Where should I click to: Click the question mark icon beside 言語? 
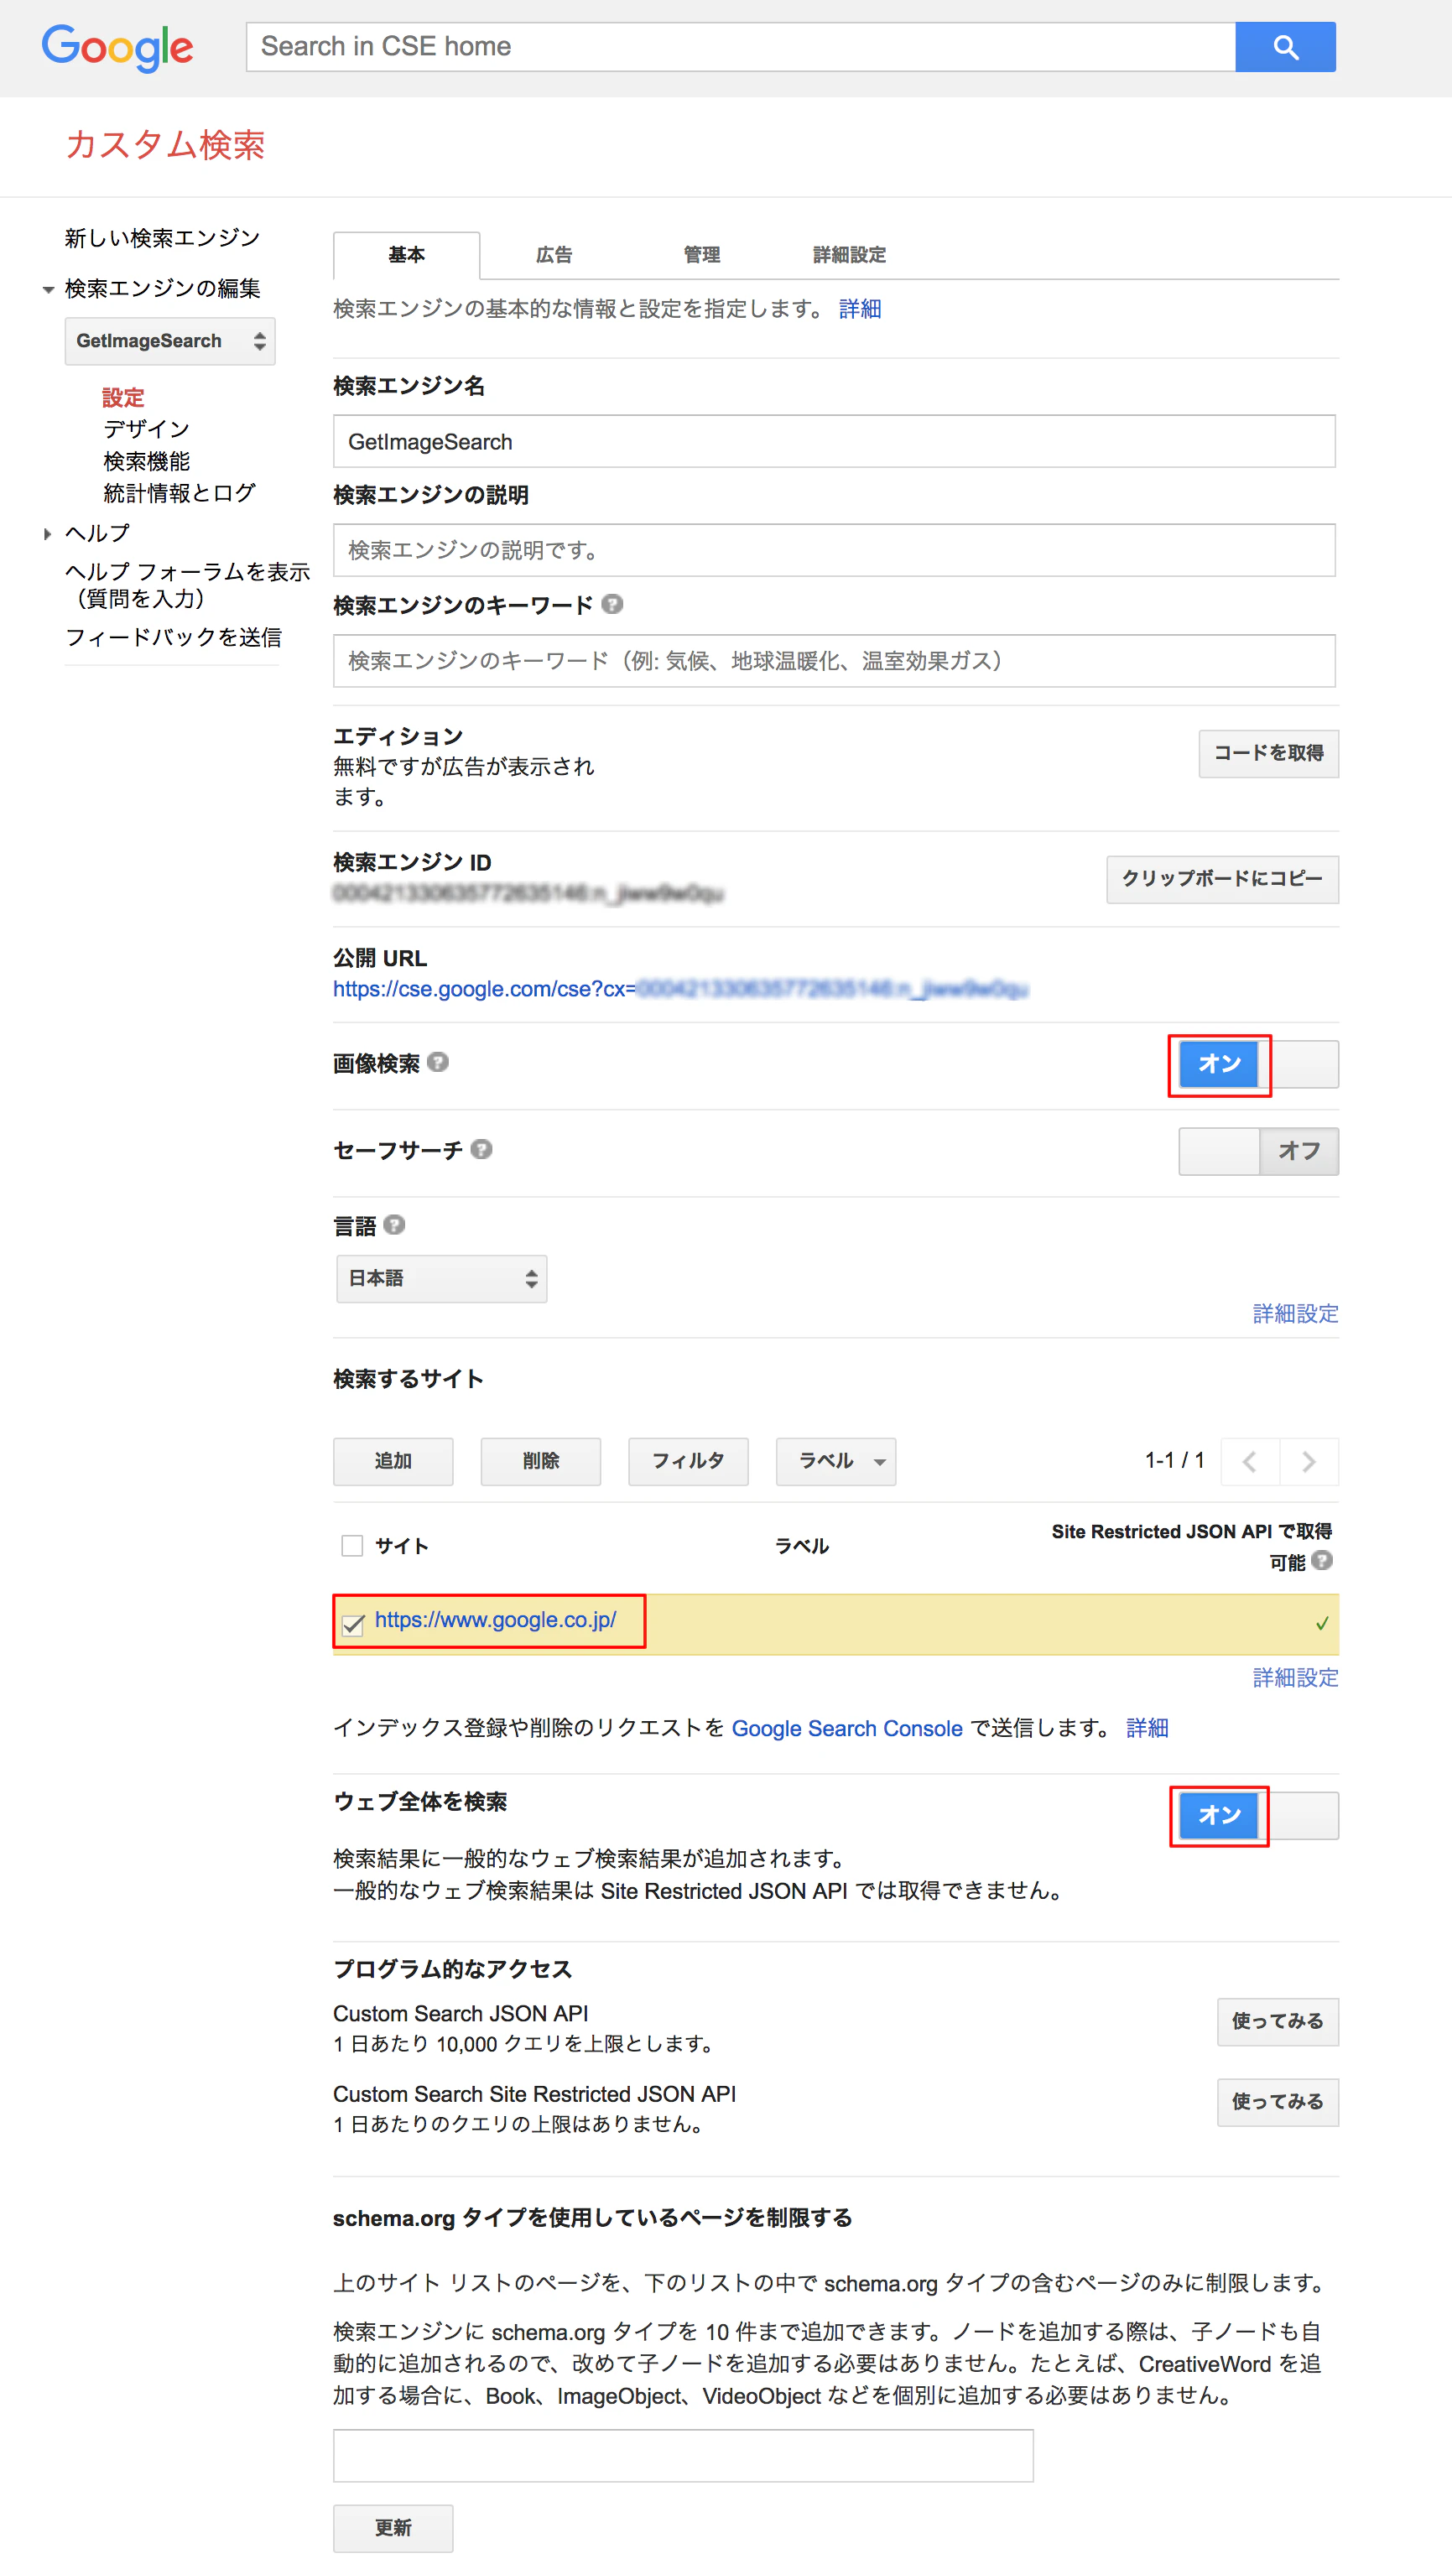tap(395, 1225)
